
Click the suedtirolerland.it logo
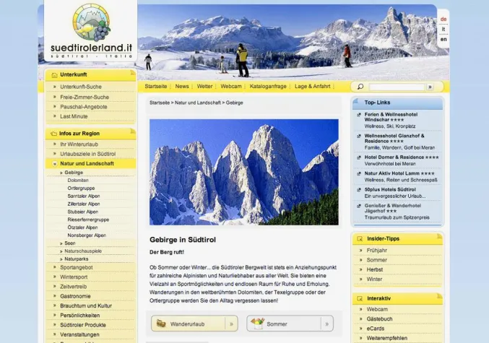(91, 31)
